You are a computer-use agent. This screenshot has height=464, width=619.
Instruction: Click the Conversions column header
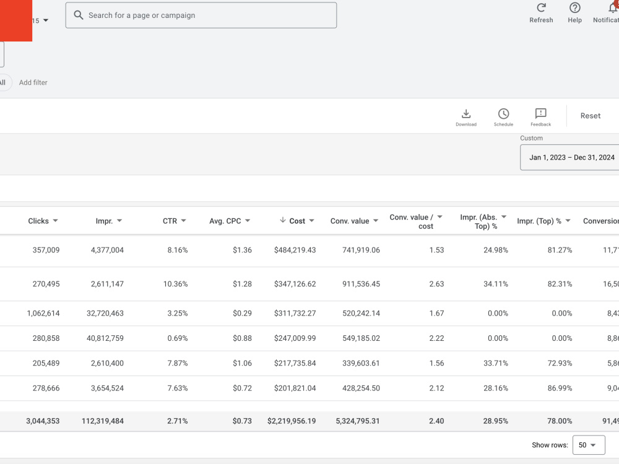601,221
